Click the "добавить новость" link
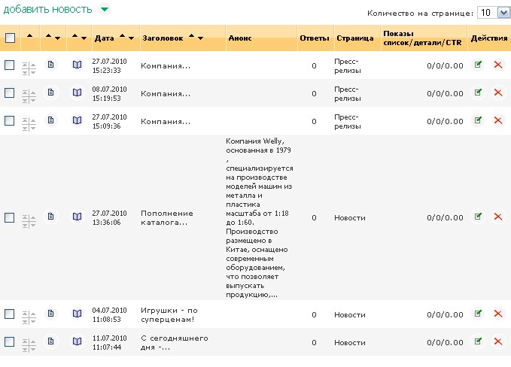The width and height of the screenshot is (511, 367). 48,10
